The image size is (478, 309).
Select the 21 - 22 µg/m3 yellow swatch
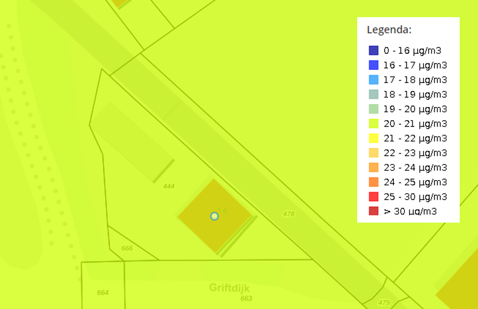tap(373, 138)
